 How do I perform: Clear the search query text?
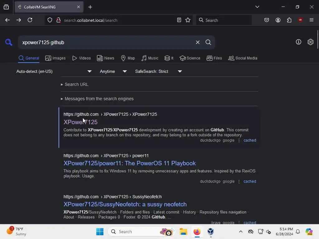[x=198, y=42]
